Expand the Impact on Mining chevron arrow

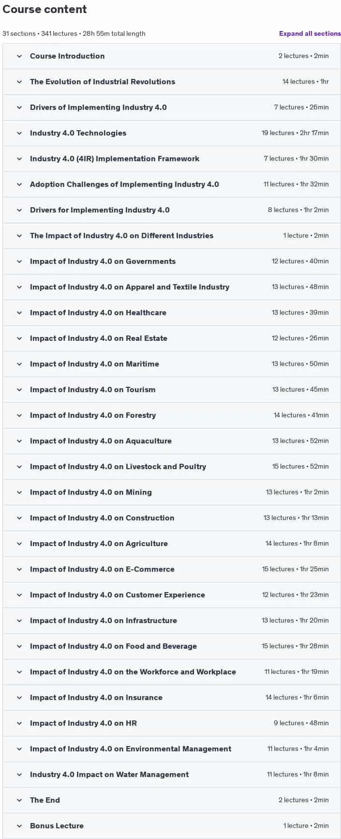[x=19, y=492]
